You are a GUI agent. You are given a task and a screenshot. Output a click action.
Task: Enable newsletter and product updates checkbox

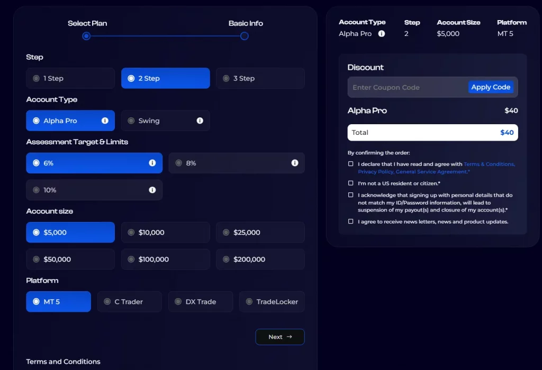pyautogui.click(x=351, y=221)
